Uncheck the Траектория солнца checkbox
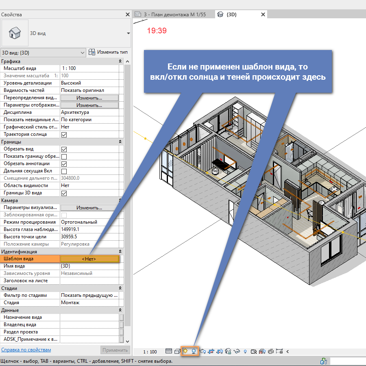Image resolution: width=366 pixels, height=366 pixels. pyautogui.click(x=64, y=135)
